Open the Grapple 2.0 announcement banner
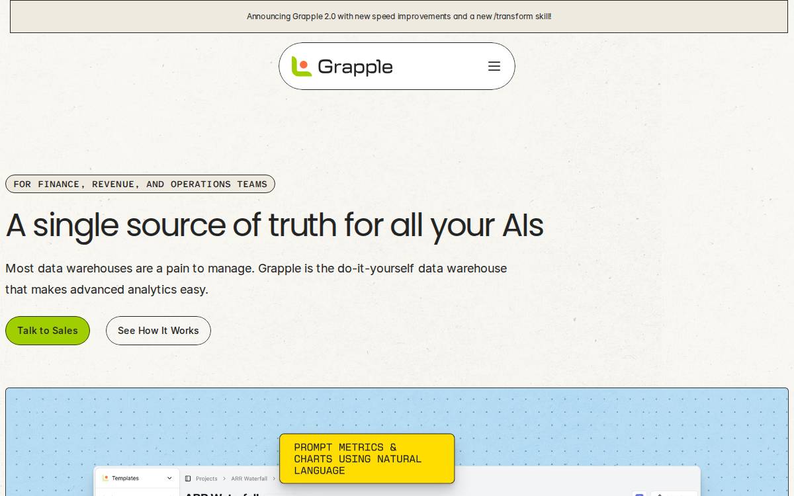 tap(399, 17)
